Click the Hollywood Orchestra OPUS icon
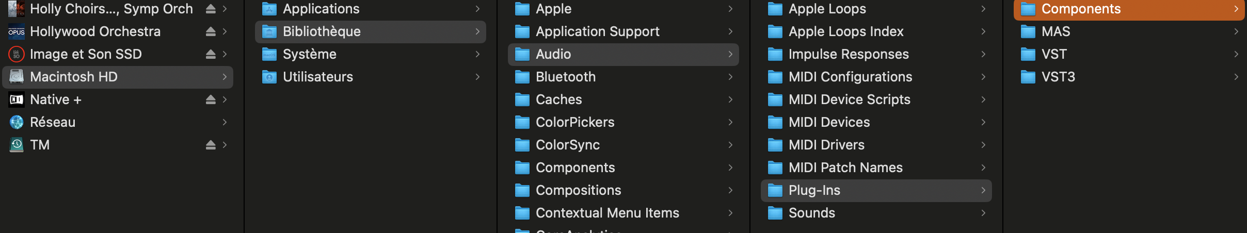 [x=17, y=31]
